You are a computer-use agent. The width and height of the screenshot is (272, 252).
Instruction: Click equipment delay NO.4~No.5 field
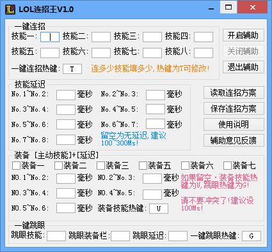152,195
